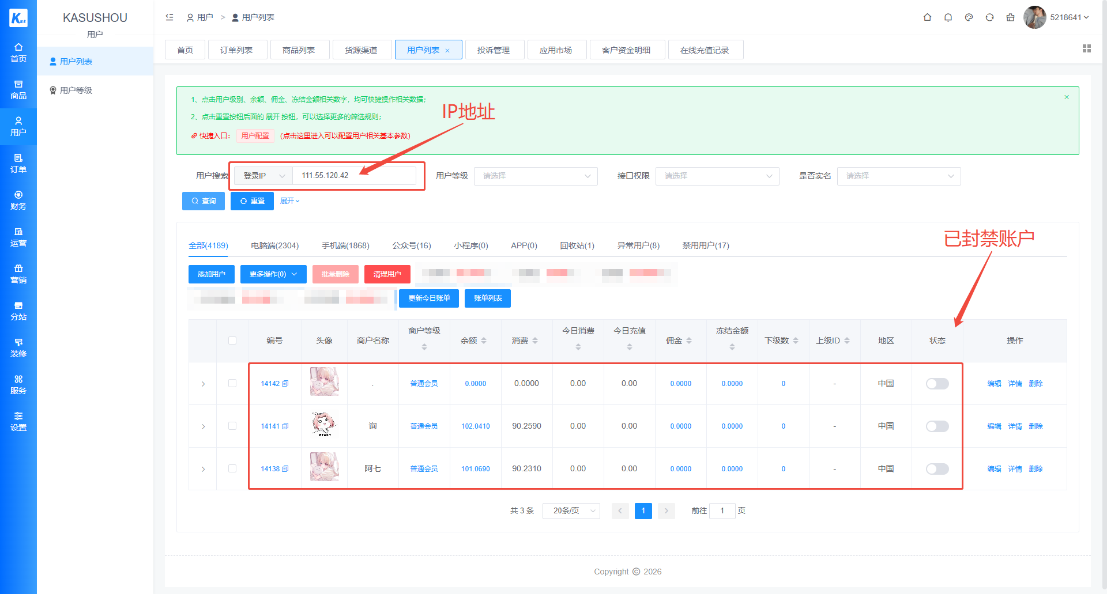Click the home icon in the top bar

coord(927,17)
